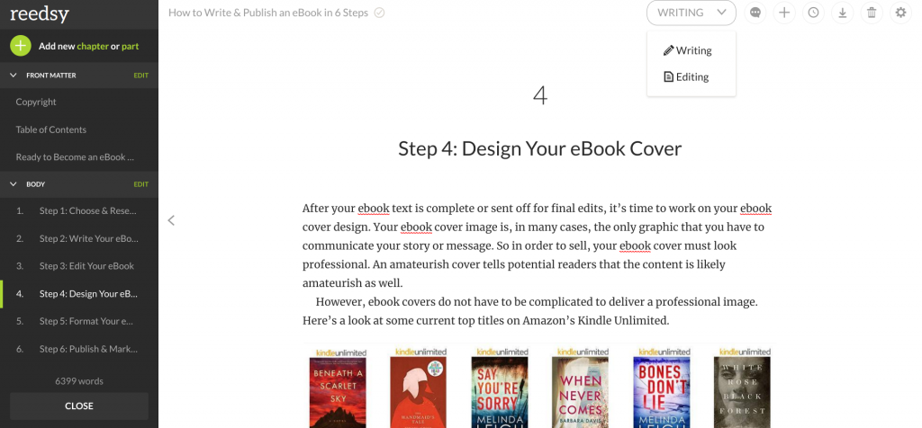Click the plus insert icon in top toolbar
Viewport: 922px width, 428px height.
784,13
